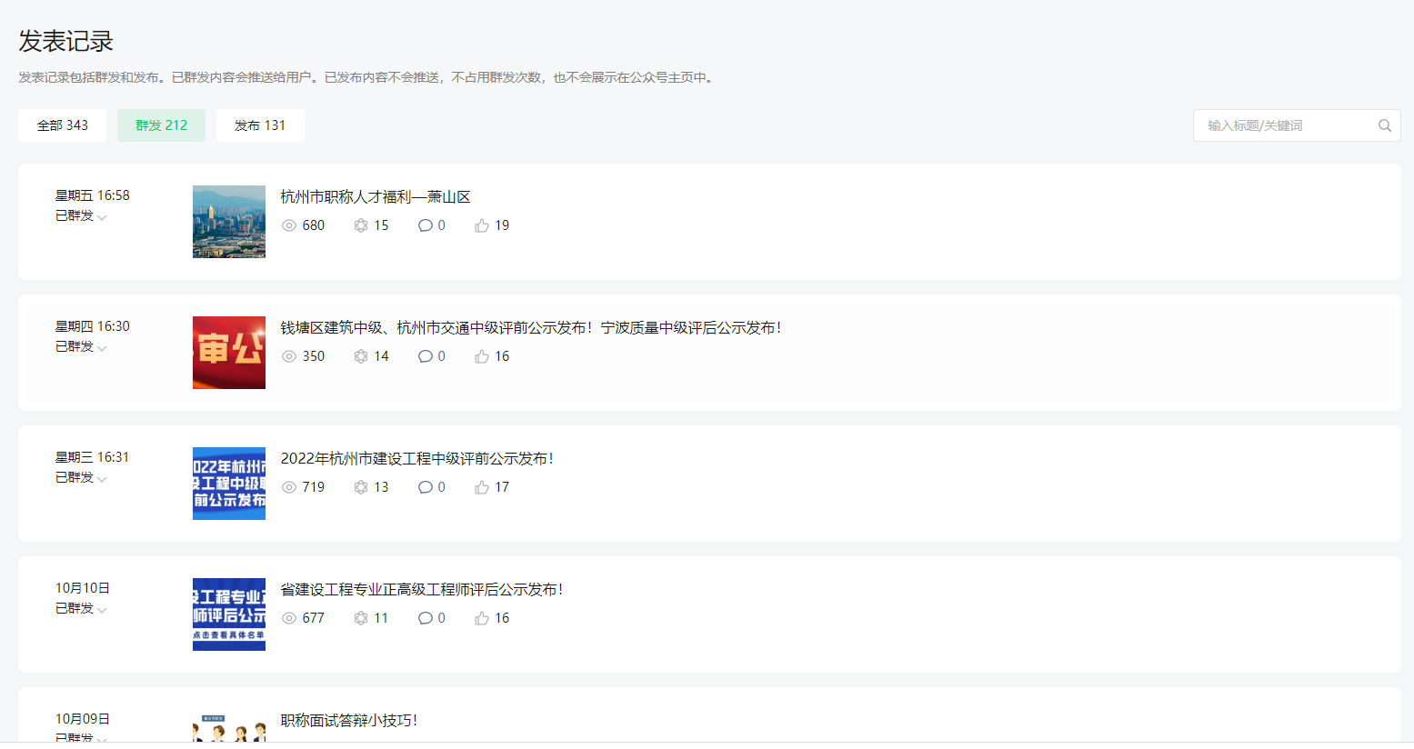This screenshot has height=749, width=1414.
Task: Click the 在看 flower icon showing 15
Action: coord(361,225)
